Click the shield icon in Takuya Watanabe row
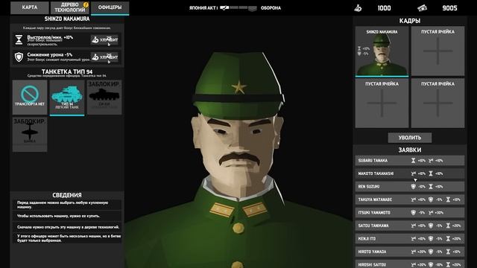This screenshot has width=477, height=268. [431, 200]
